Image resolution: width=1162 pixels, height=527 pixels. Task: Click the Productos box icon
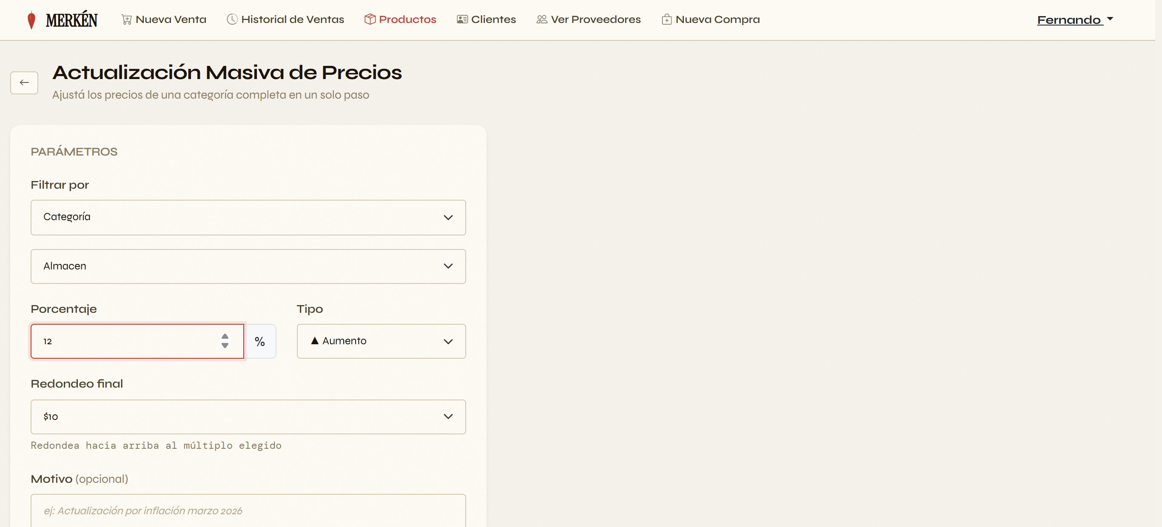pos(370,20)
